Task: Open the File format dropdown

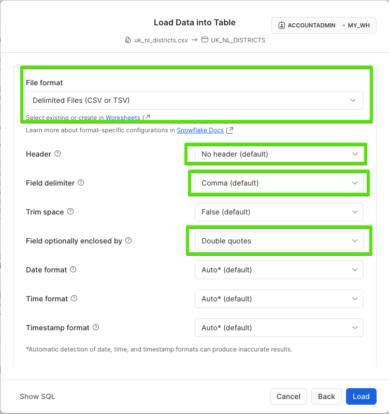Action: tap(194, 100)
